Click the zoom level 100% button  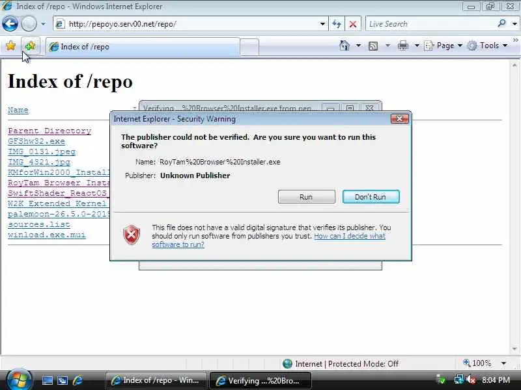[x=477, y=363]
